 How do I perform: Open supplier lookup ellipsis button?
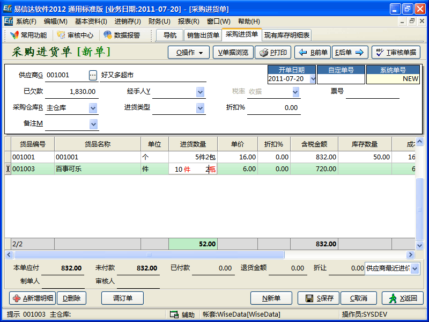[x=93, y=76]
